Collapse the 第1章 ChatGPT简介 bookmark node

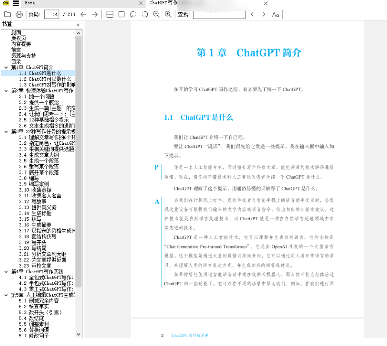[5, 68]
